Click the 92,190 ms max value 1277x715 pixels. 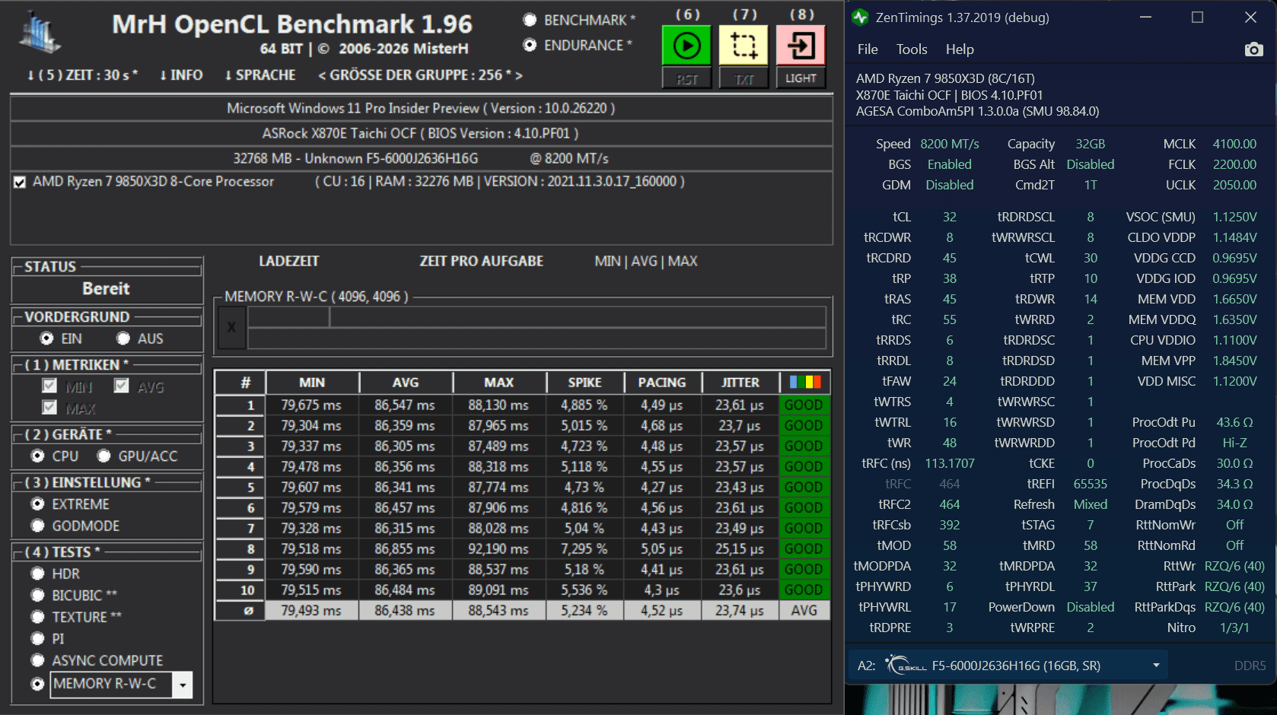498,549
